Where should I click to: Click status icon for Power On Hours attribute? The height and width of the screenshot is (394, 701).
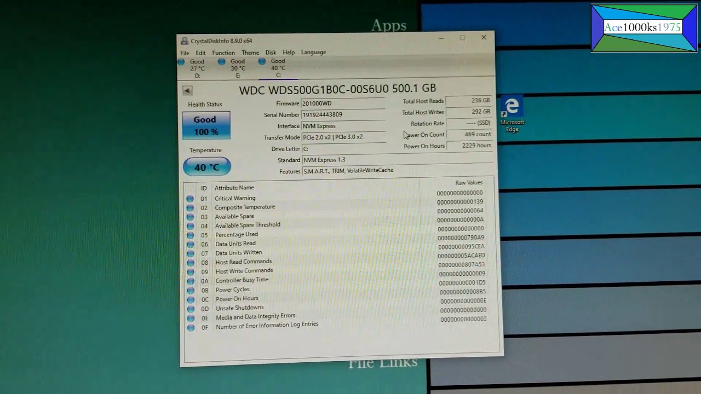coord(190,300)
